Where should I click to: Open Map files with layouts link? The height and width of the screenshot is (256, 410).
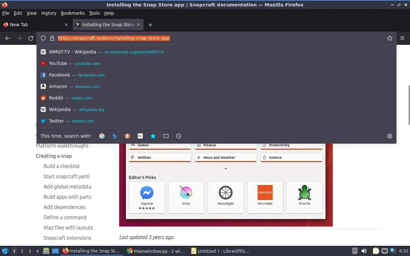(x=68, y=228)
